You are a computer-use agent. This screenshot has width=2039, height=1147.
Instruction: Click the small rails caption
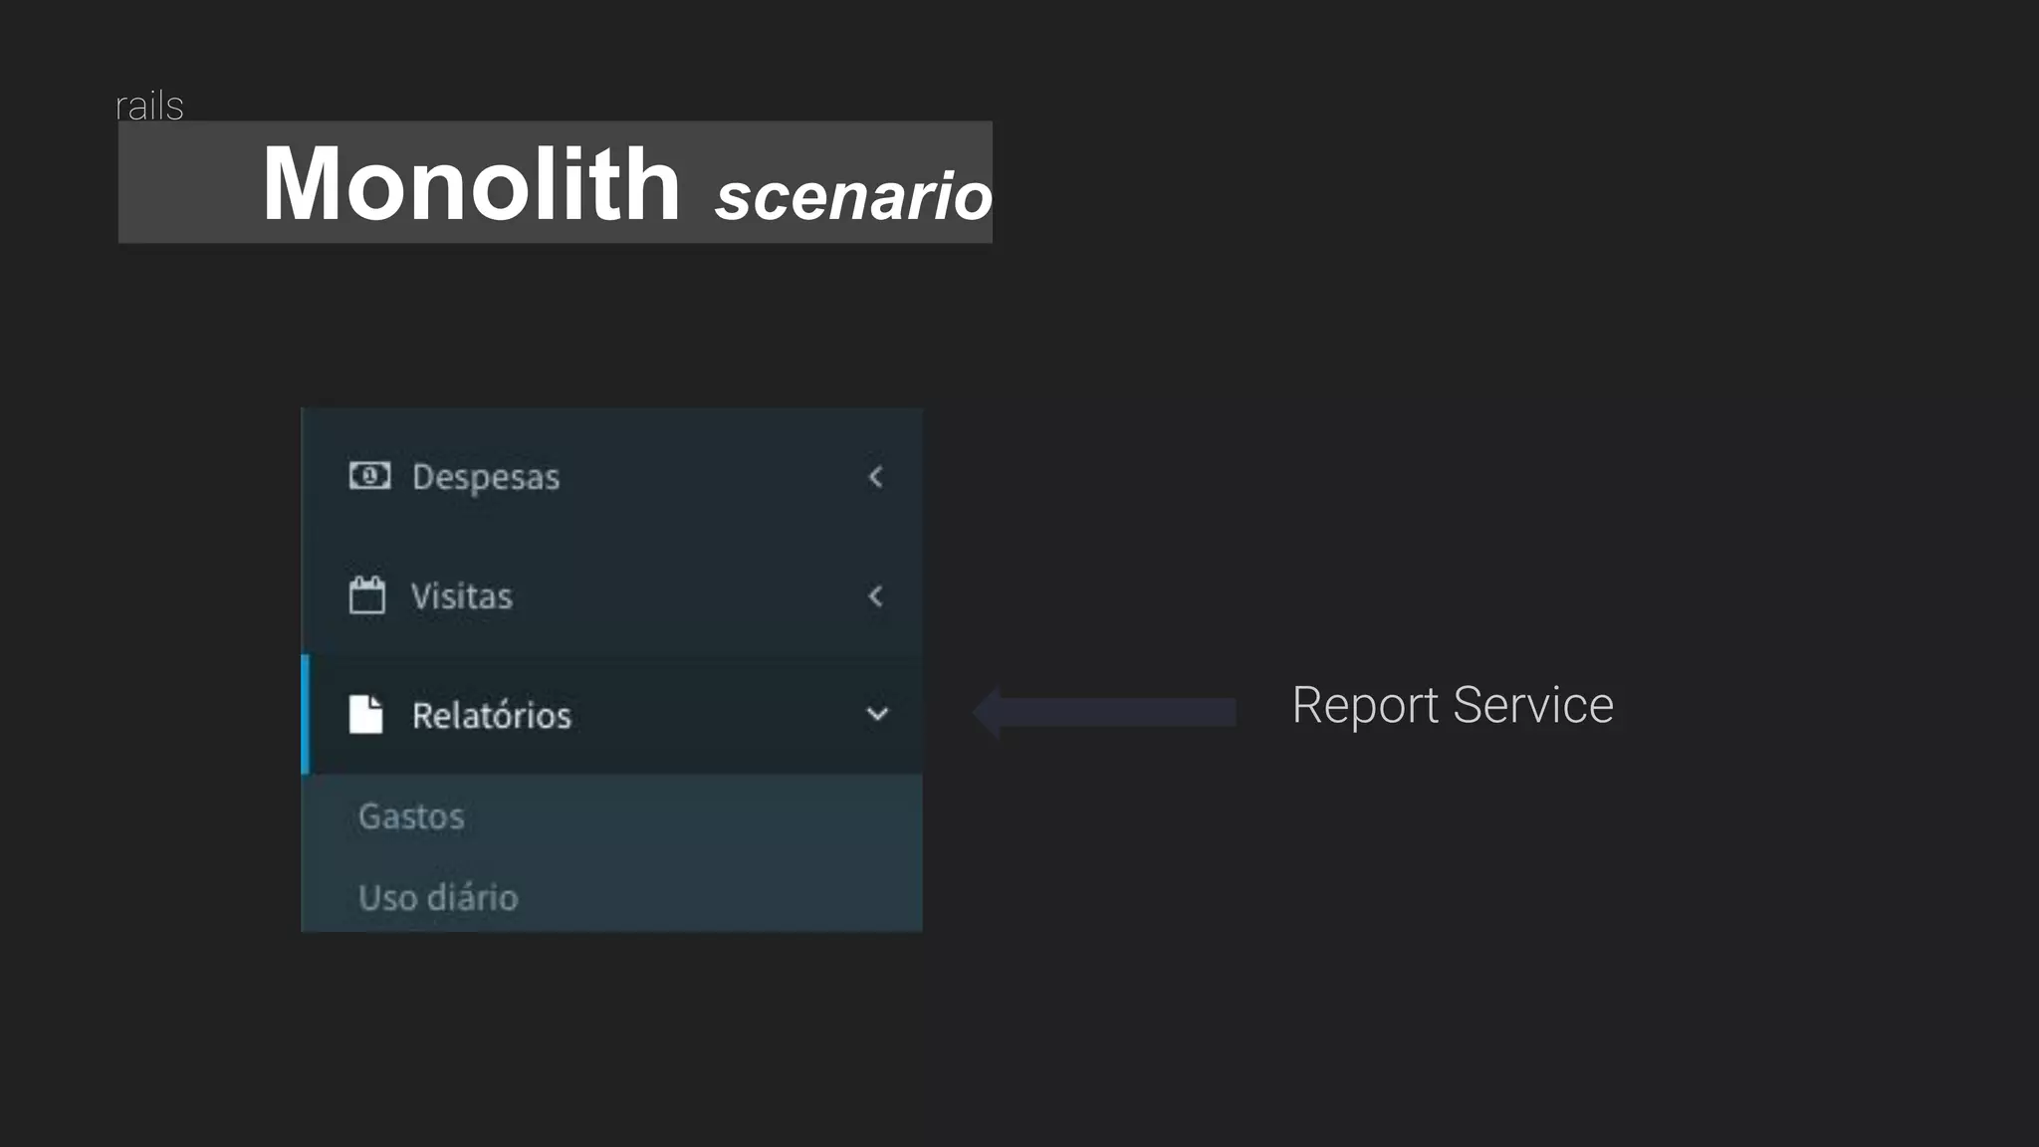coord(149,106)
